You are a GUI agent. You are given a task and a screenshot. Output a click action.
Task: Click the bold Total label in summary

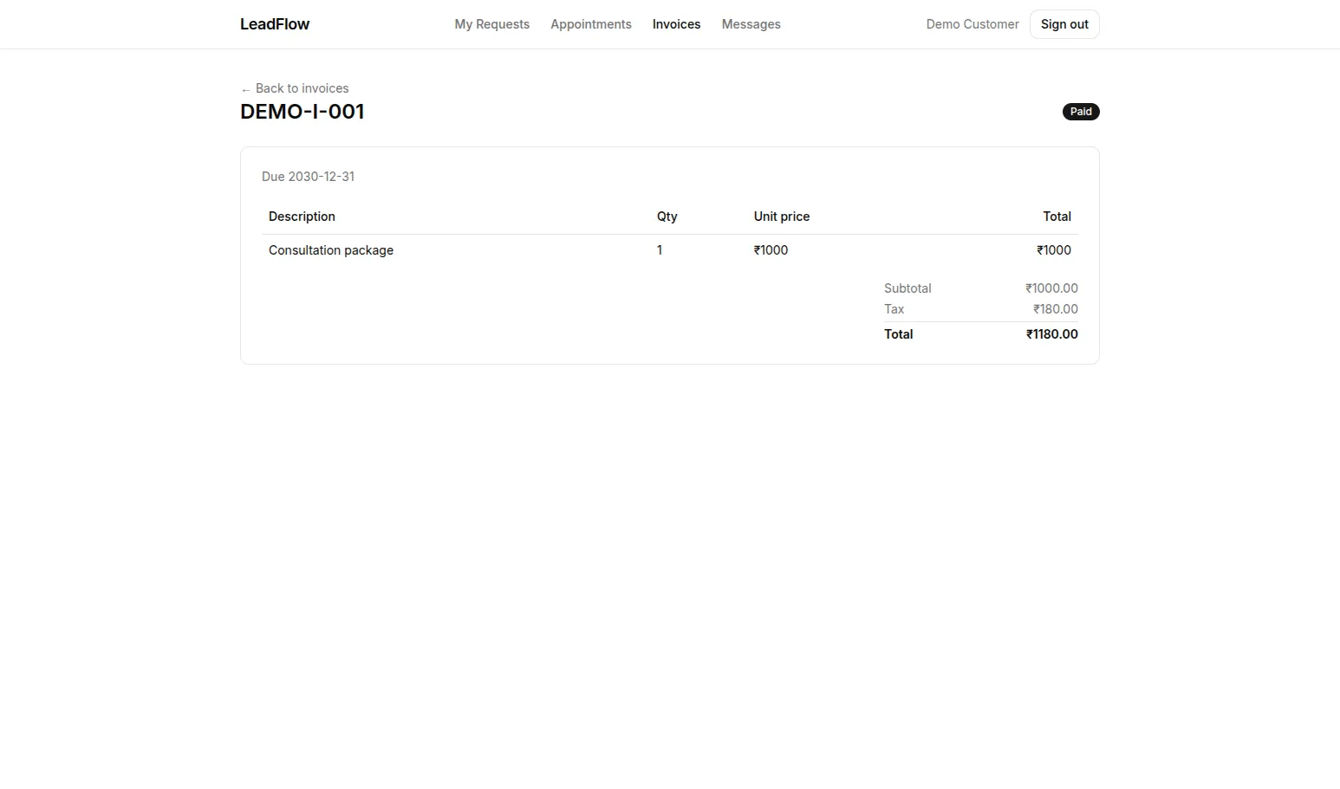coord(898,334)
